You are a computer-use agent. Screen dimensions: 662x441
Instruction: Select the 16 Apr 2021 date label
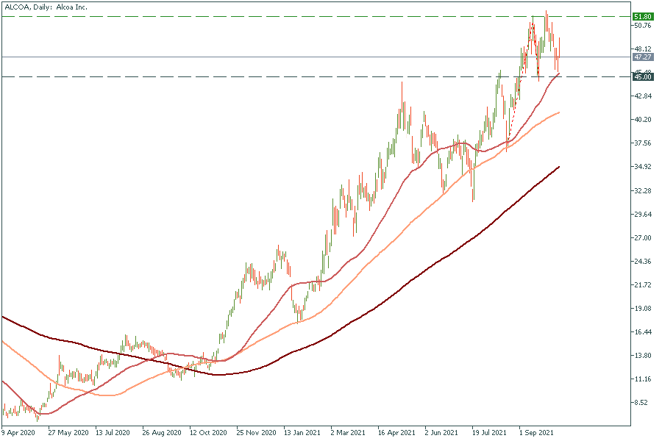pyautogui.click(x=396, y=433)
